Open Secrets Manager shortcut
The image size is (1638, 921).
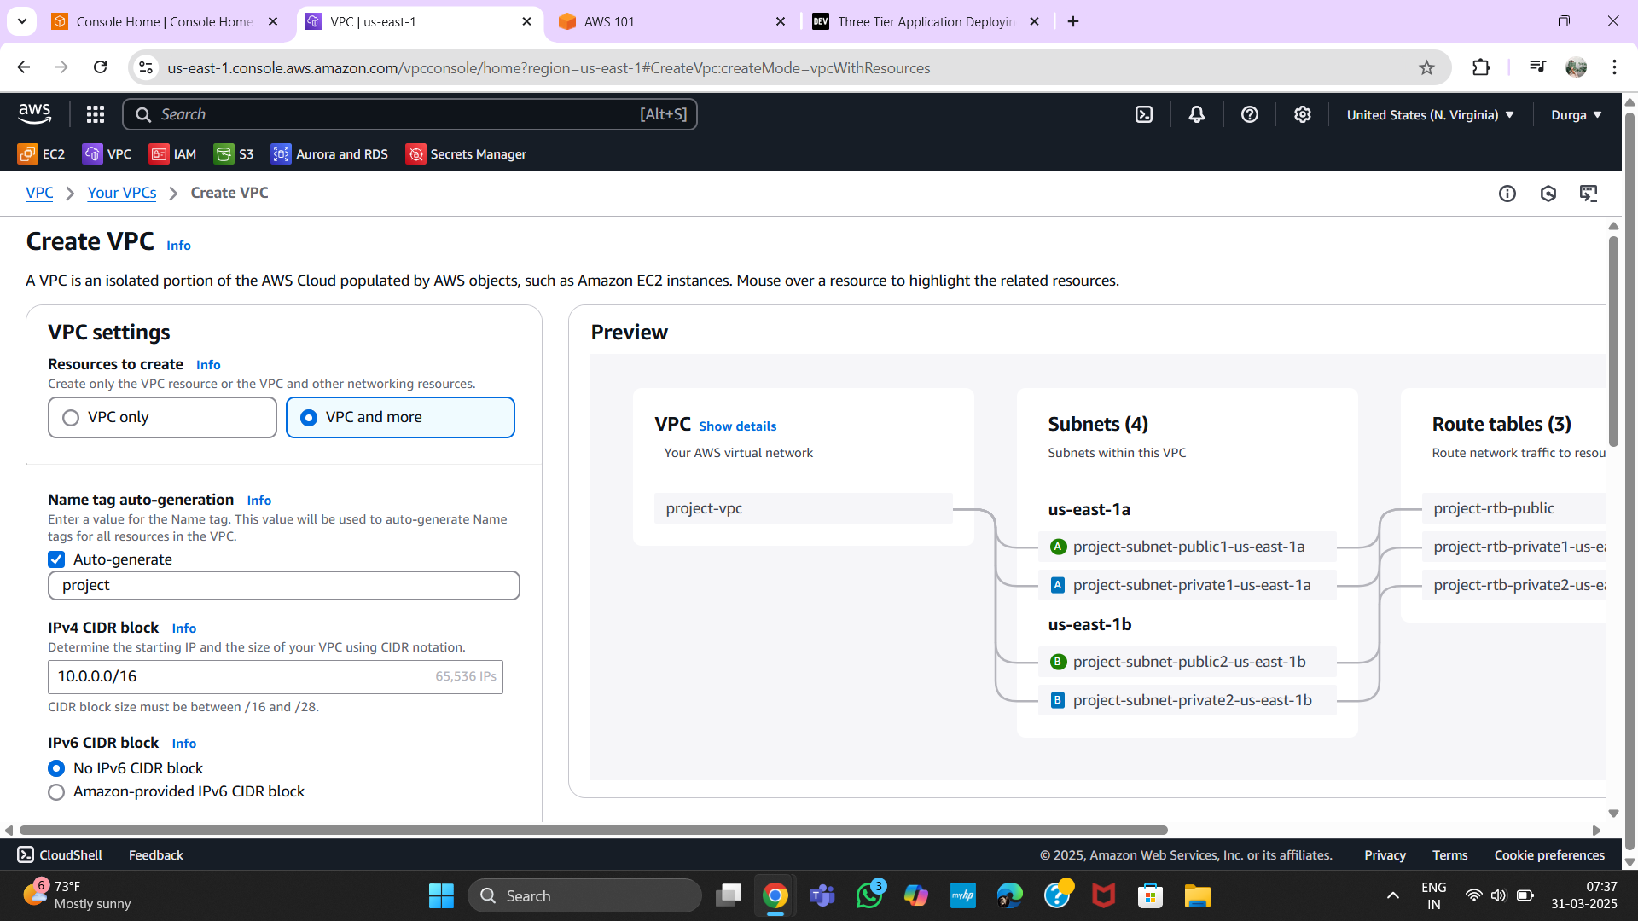pos(466,153)
